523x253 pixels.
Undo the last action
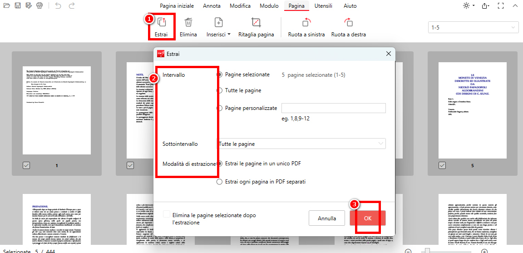[x=58, y=5]
